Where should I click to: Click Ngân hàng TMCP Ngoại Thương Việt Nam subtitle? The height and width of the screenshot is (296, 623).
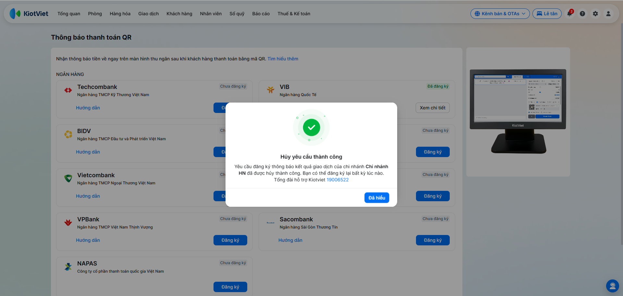coord(116,183)
